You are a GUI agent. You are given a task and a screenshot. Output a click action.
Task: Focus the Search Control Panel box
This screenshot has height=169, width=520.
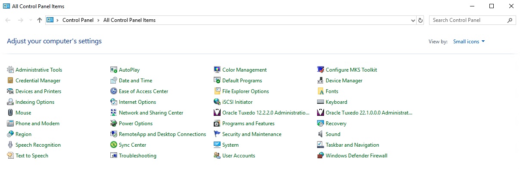pyautogui.click(x=468, y=20)
